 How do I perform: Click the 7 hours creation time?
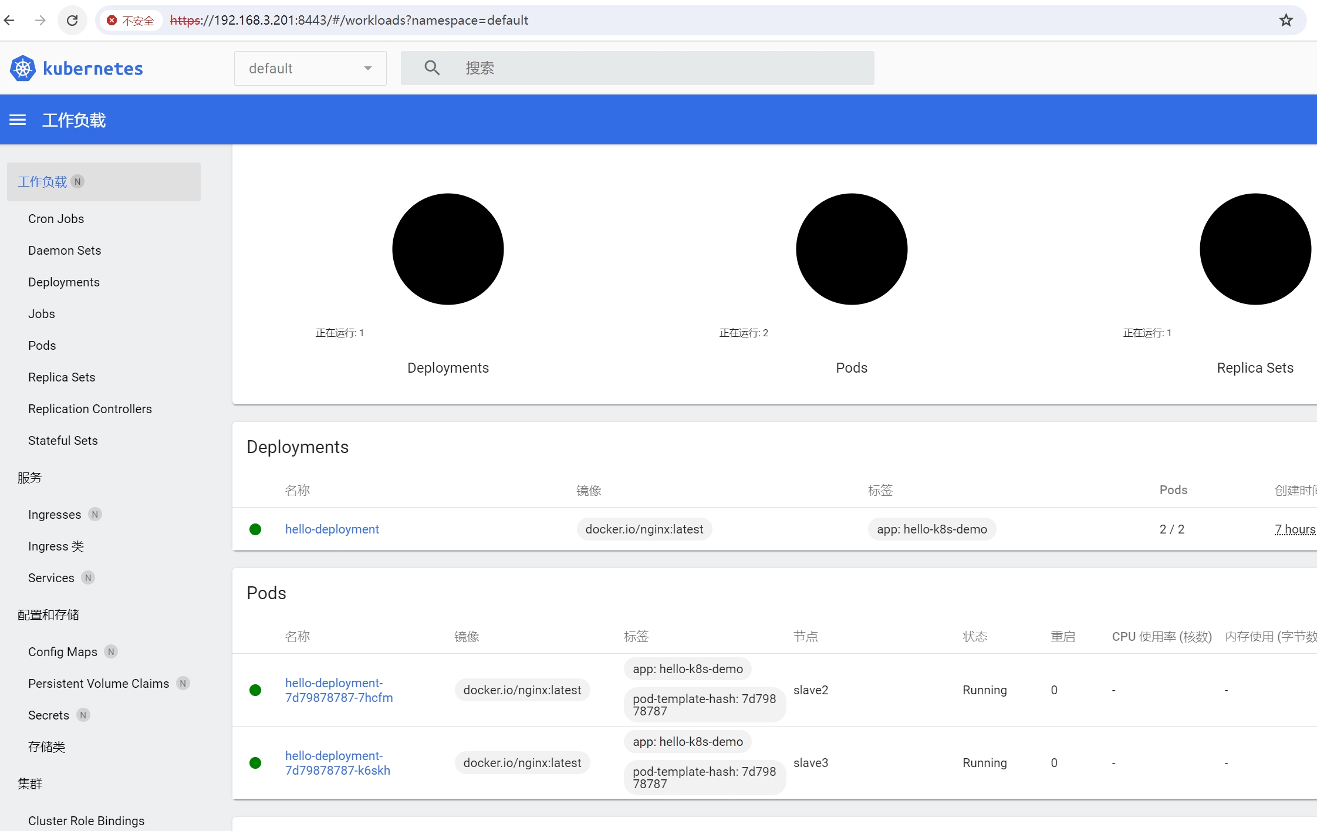coord(1295,529)
